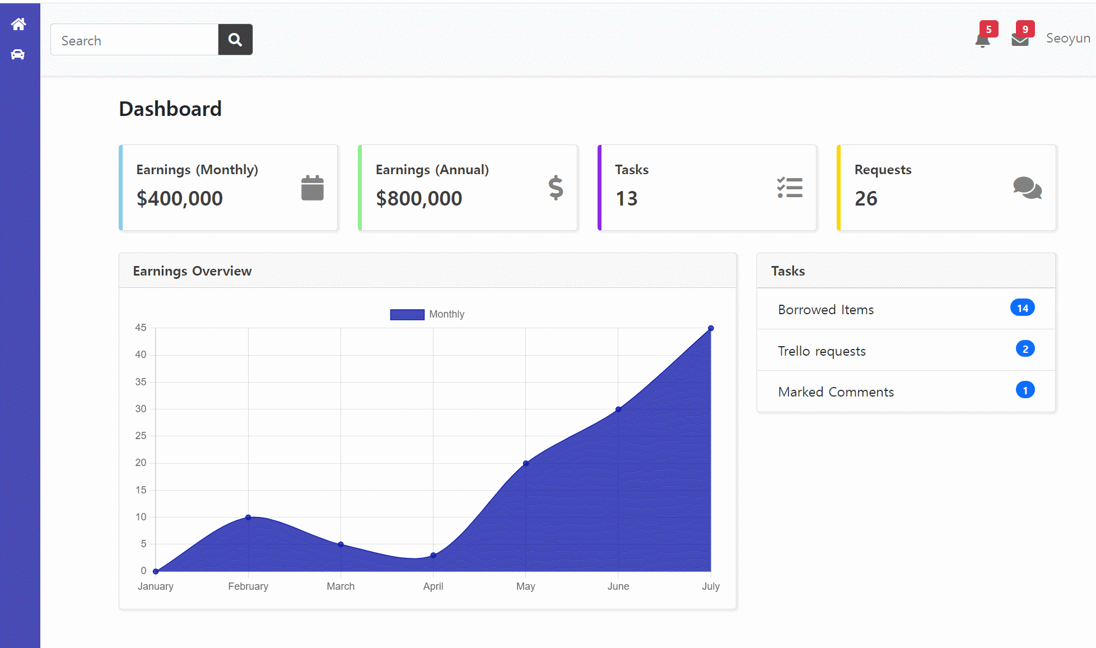The width and height of the screenshot is (1096, 648).
Task: Toggle the Monthly dataset legend swatch
Action: [x=407, y=314]
